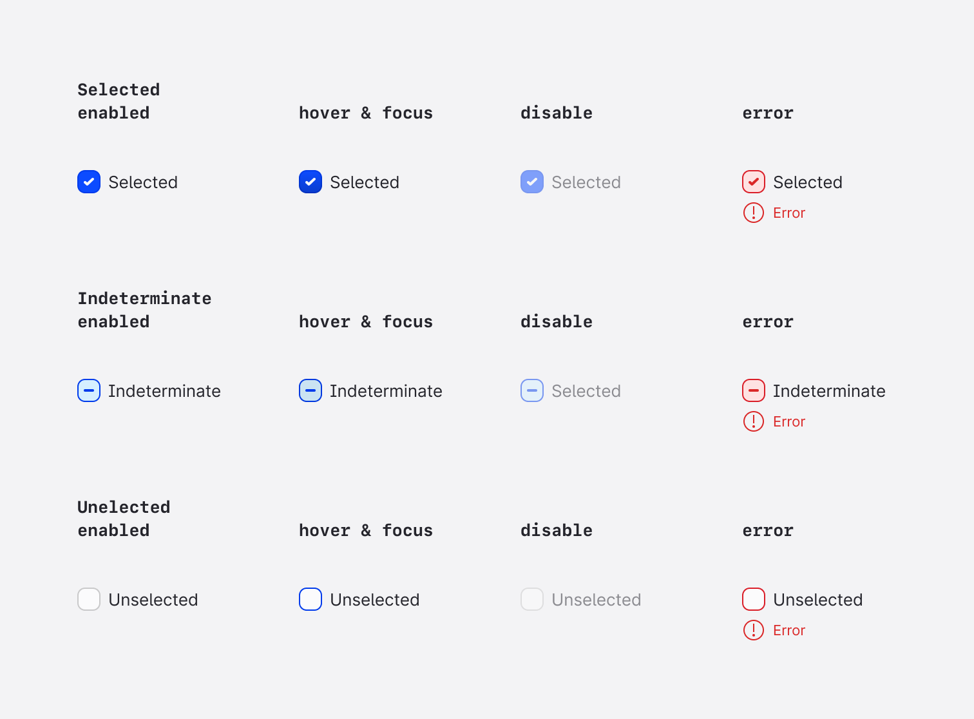Click the error alert icon below Unselected
The width and height of the screenshot is (974, 719).
[754, 630]
